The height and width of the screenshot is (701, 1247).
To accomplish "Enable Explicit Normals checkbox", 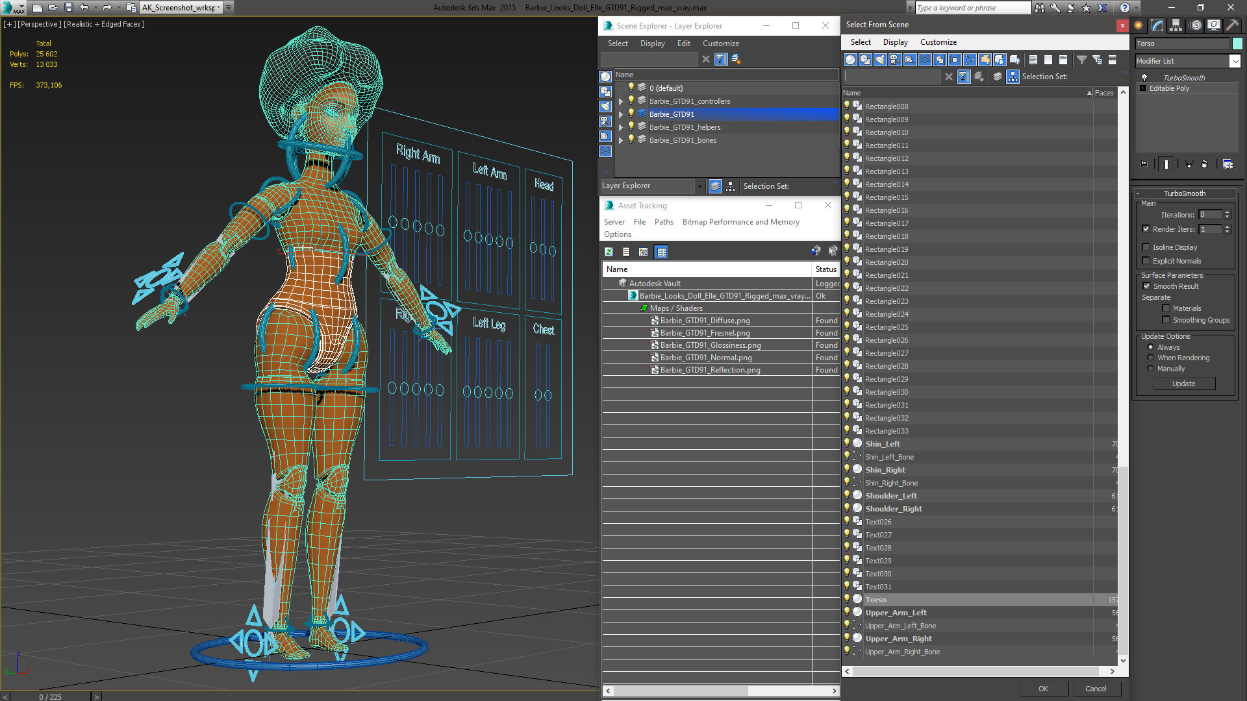I will point(1146,261).
